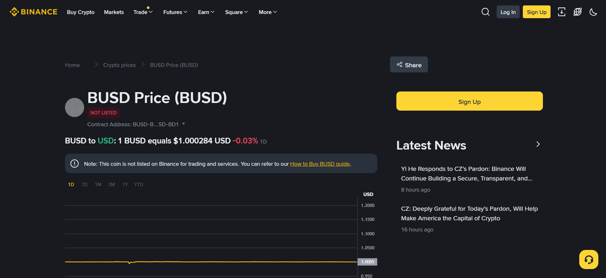
Task: Open the Markets menu item
Action: [114, 12]
